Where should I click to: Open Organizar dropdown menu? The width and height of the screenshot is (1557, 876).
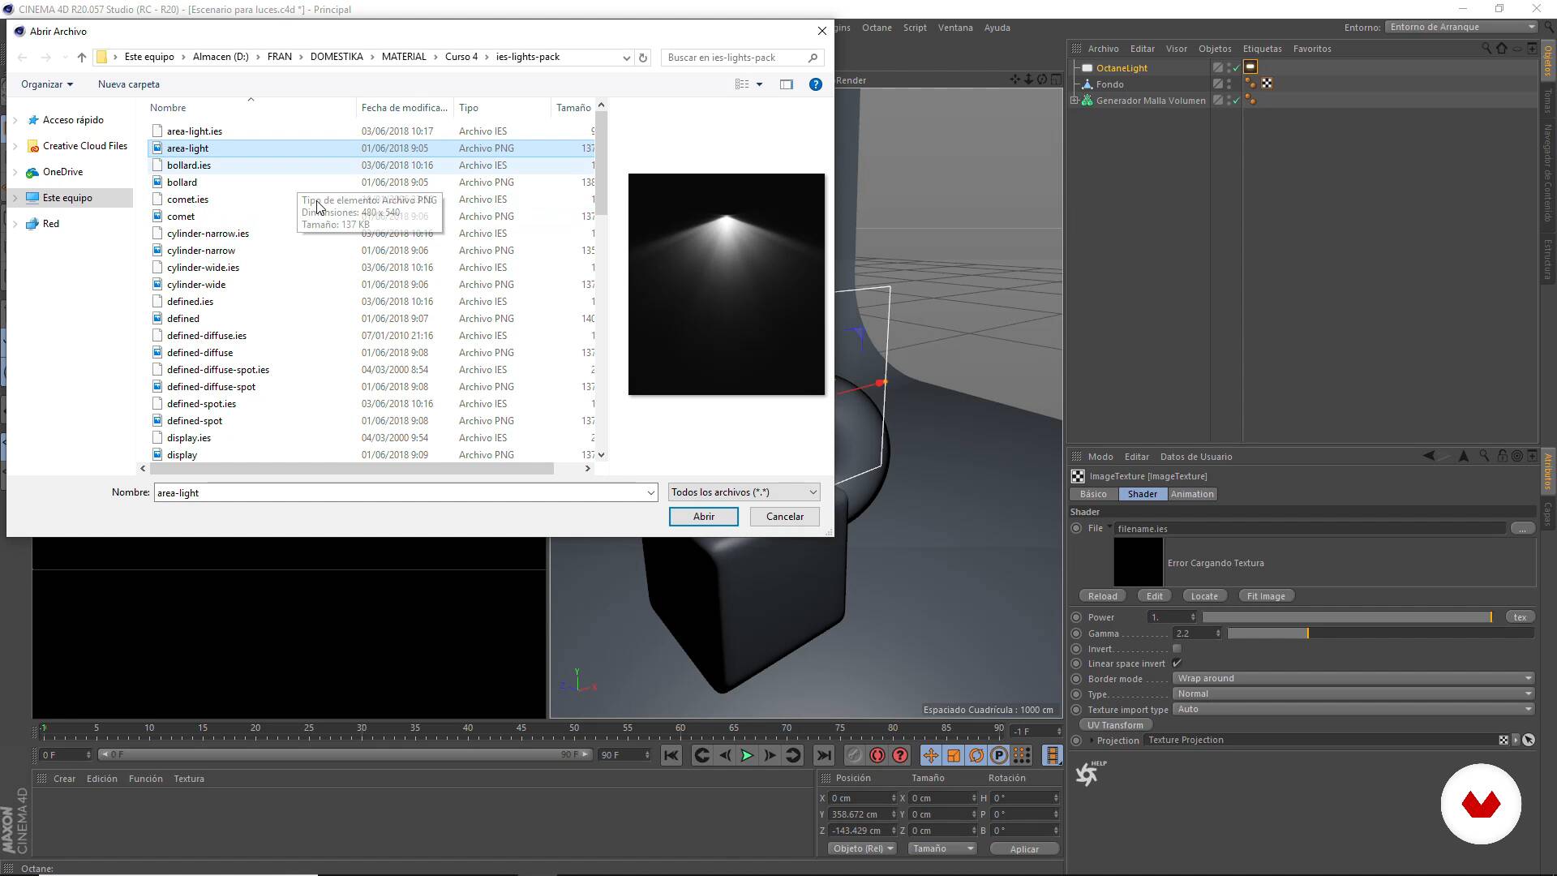(47, 84)
